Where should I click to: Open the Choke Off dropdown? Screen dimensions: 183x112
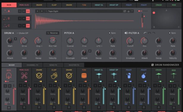(23, 33)
